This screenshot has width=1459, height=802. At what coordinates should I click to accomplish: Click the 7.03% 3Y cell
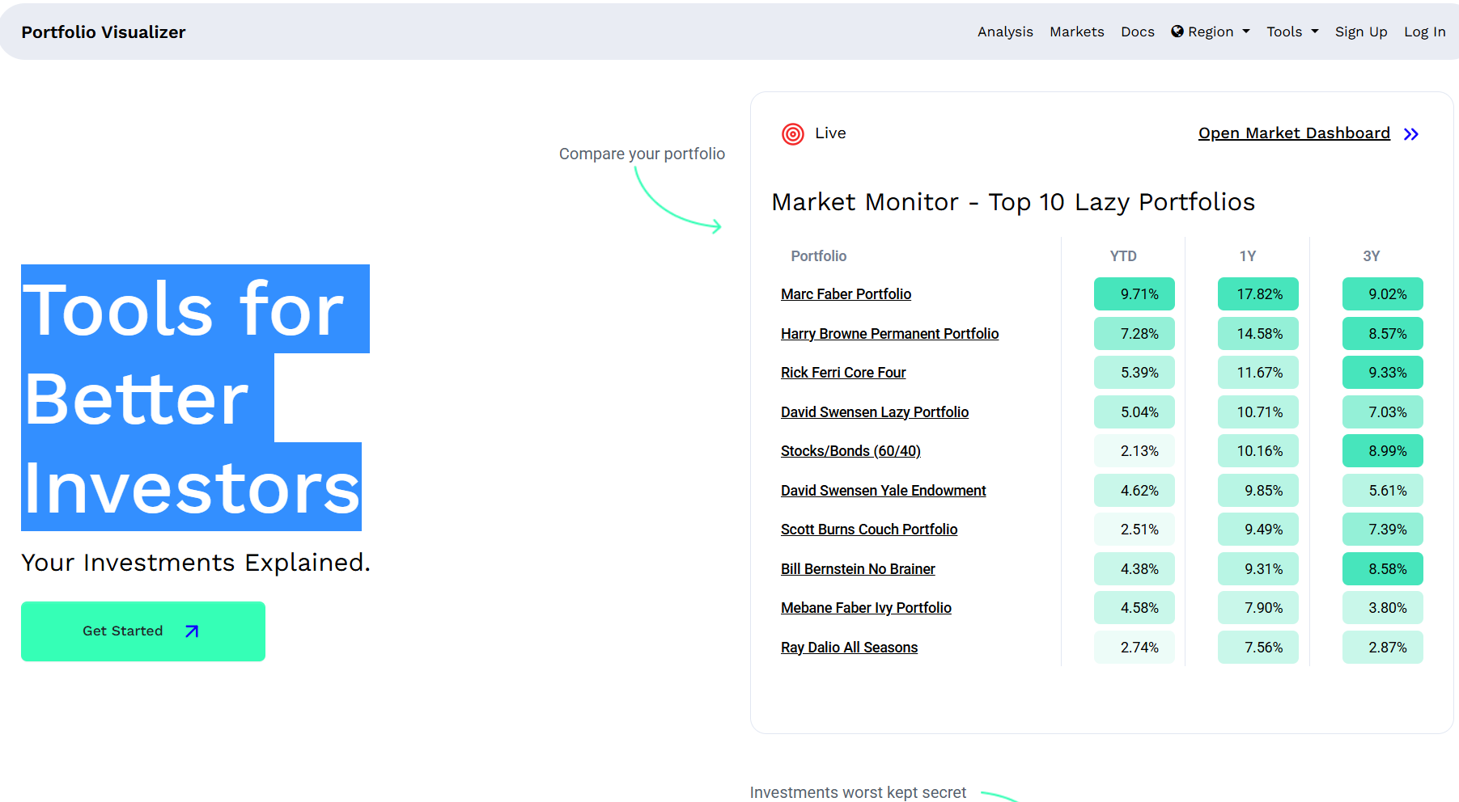[1383, 412]
